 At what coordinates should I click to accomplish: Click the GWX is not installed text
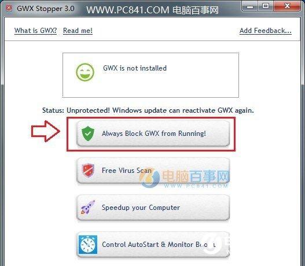[135, 68]
